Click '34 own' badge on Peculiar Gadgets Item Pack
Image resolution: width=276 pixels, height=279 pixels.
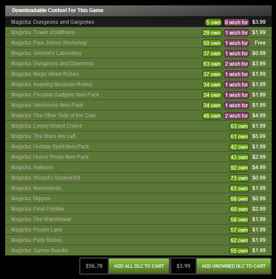tap(212, 95)
